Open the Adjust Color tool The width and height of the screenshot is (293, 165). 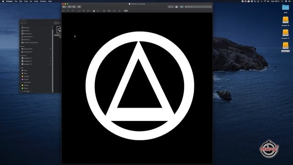coord(94,11)
